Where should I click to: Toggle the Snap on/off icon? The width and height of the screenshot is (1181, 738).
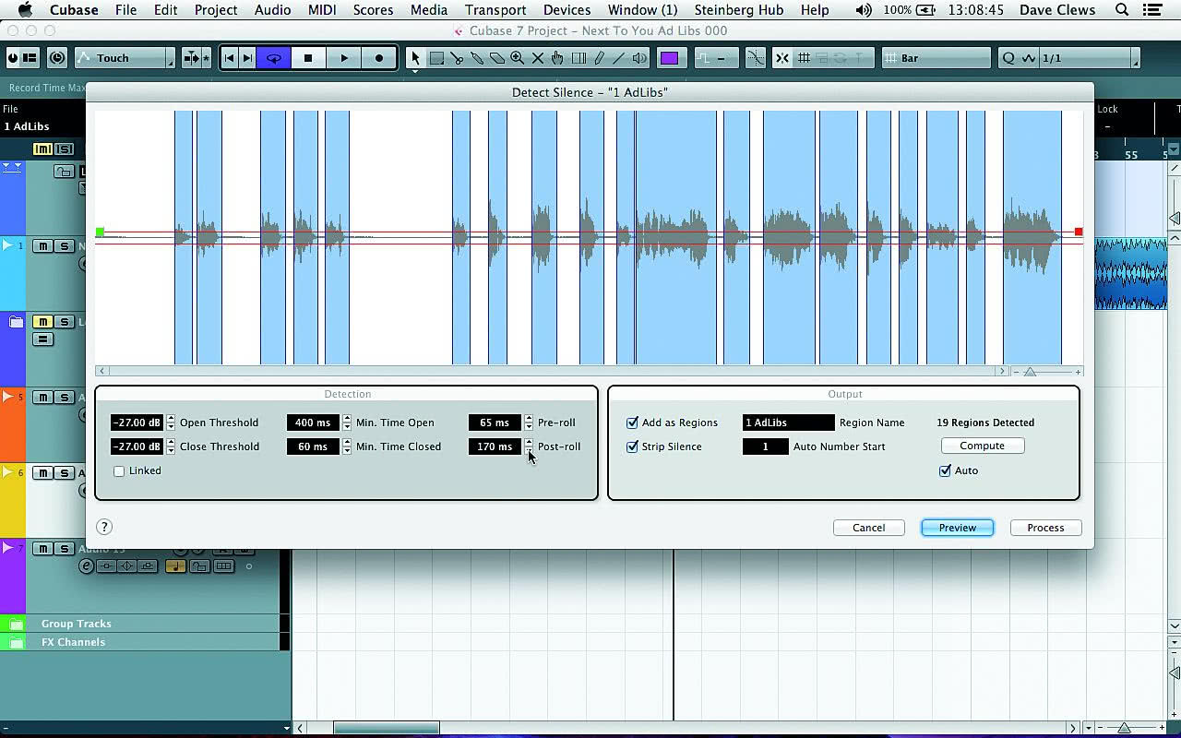(782, 58)
